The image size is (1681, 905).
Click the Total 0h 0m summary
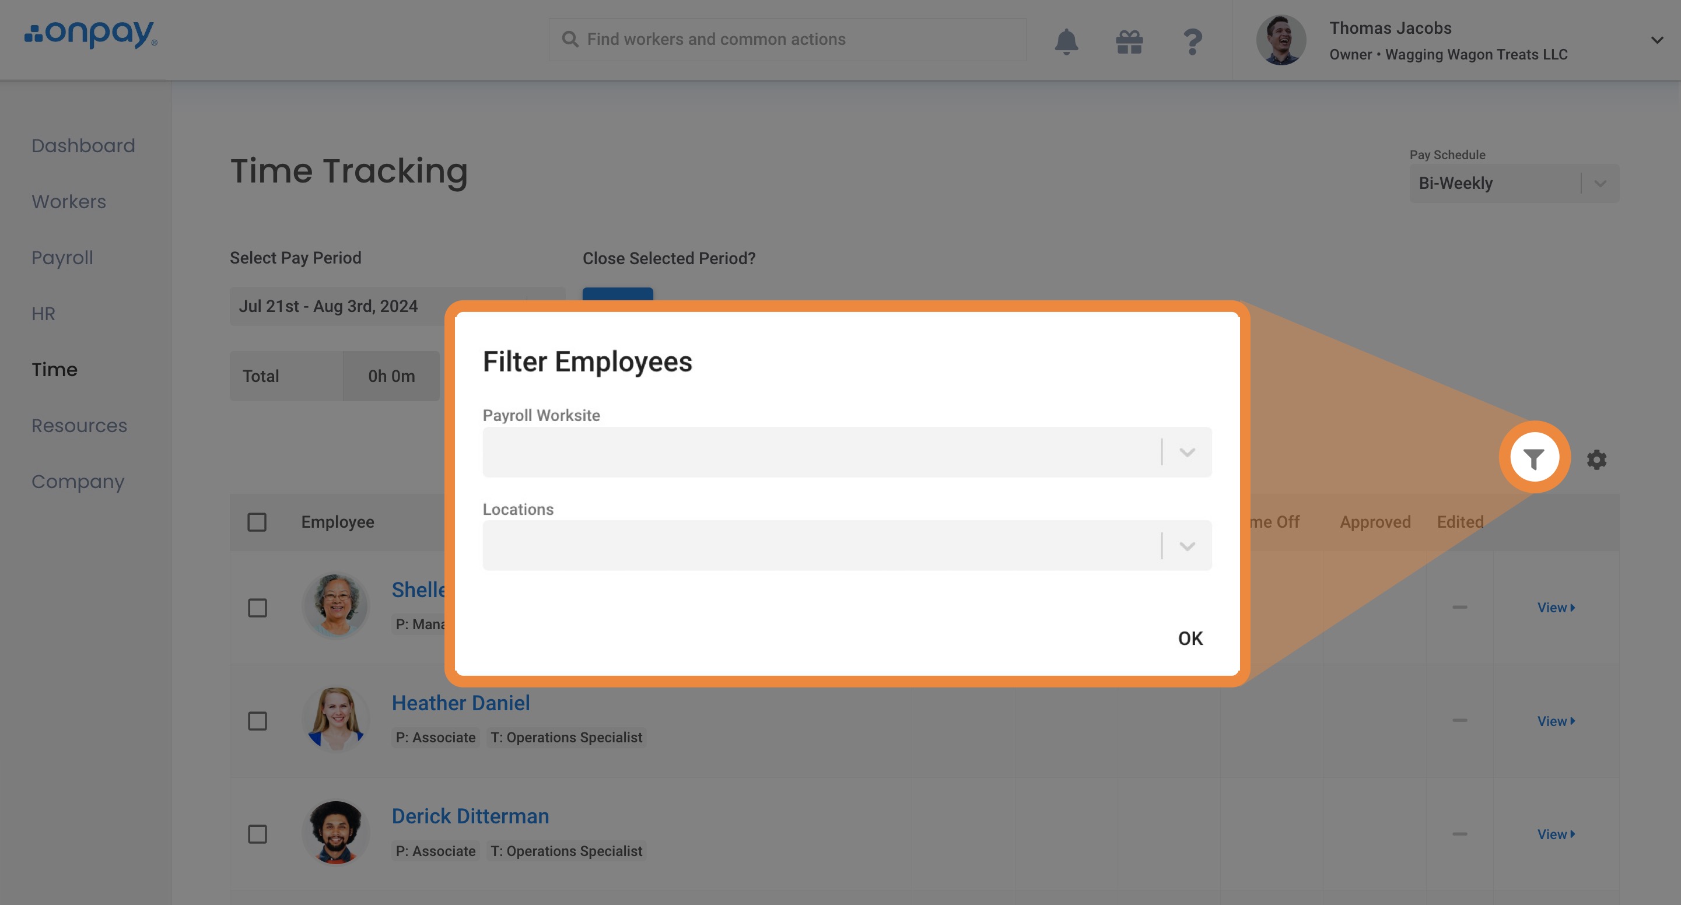point(334,376)
